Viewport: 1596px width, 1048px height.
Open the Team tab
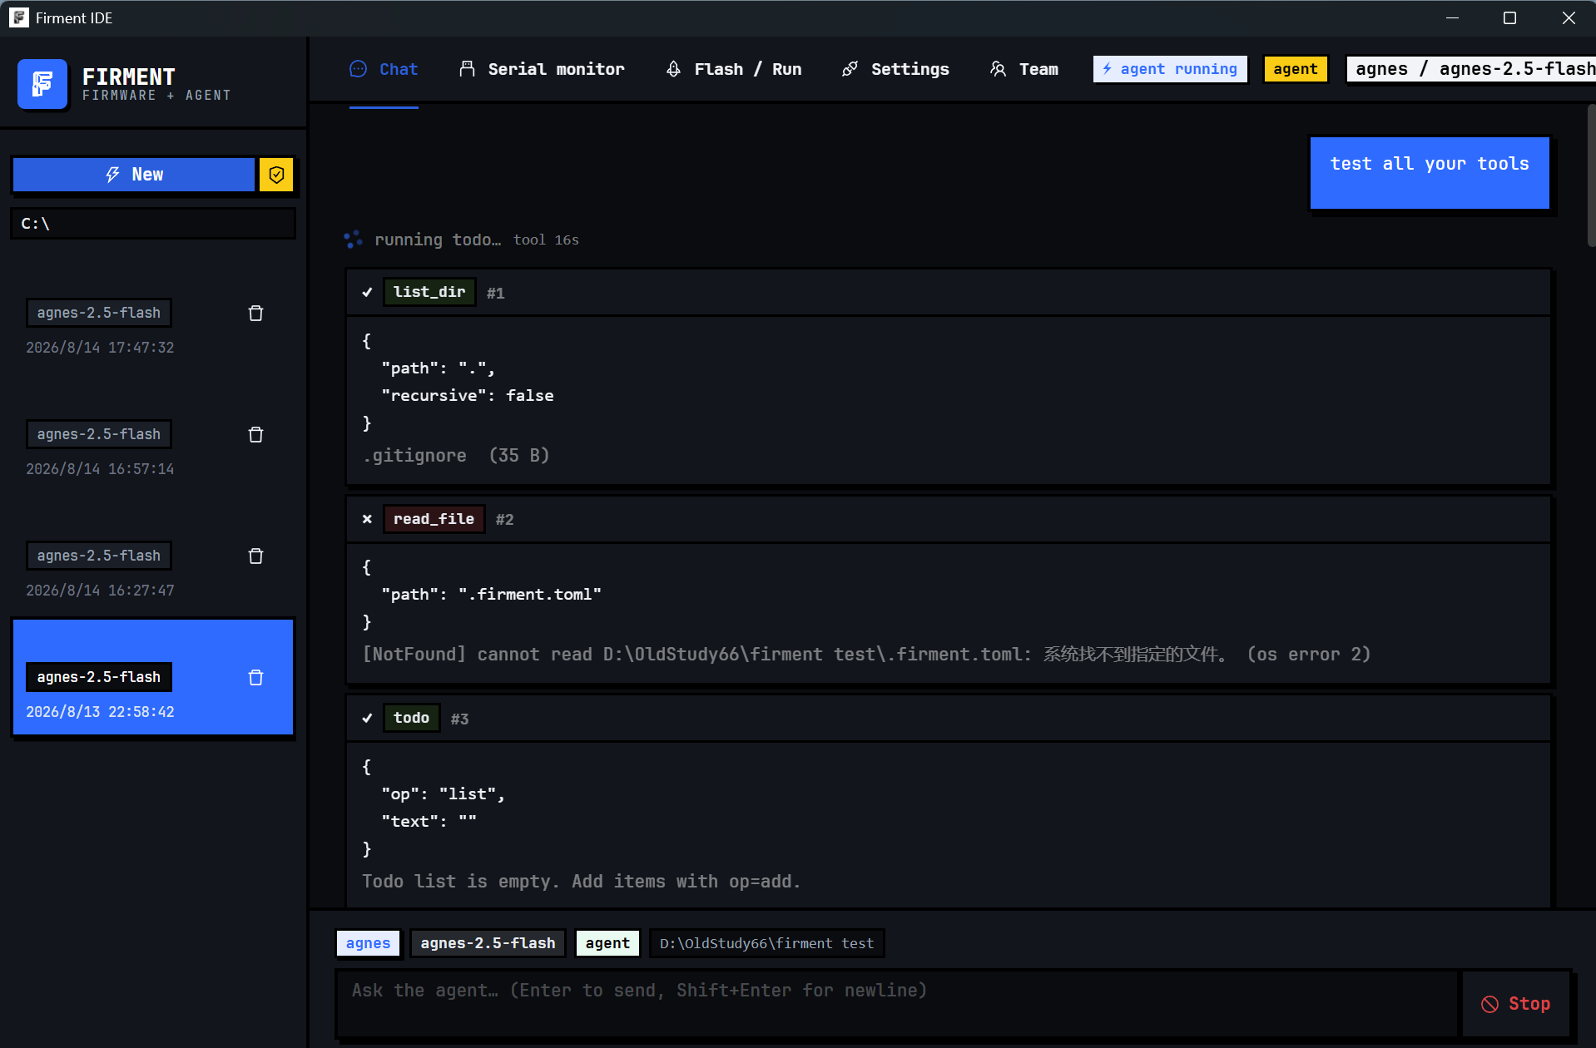coord(1024,69)
